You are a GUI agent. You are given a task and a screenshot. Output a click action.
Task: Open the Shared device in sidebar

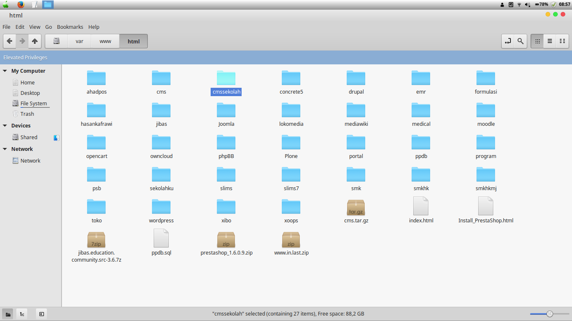point(29,138)
